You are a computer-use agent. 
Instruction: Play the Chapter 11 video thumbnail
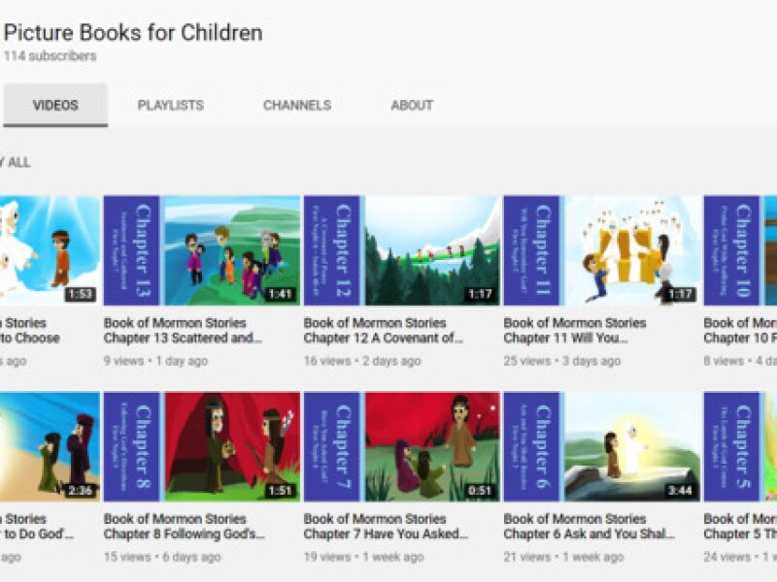click(x=601, y=250)
